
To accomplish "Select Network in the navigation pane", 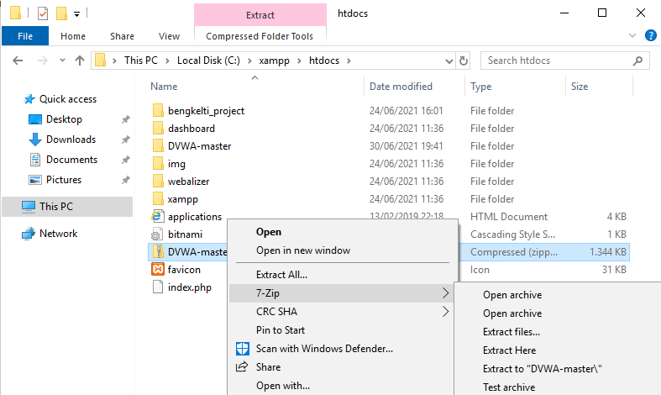I will 58,234.
